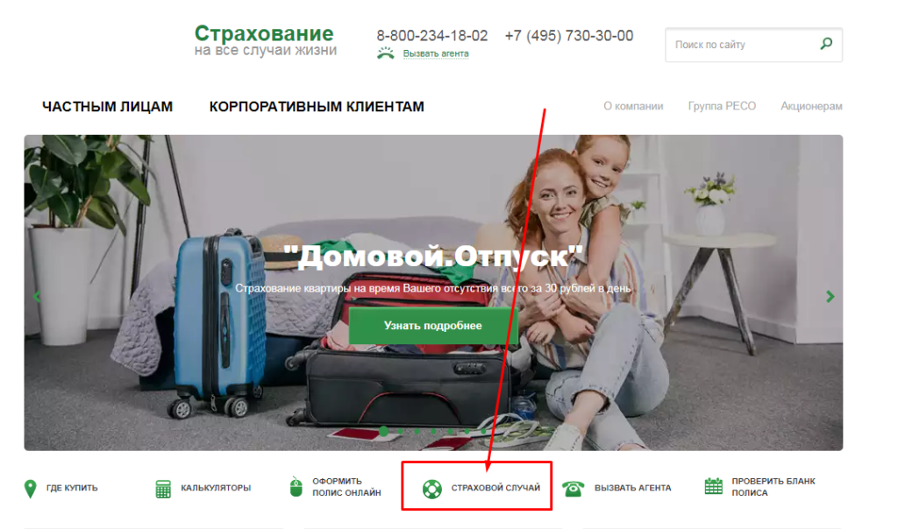
Task: Go to next banner slide arrow
Action: [830, 296]
